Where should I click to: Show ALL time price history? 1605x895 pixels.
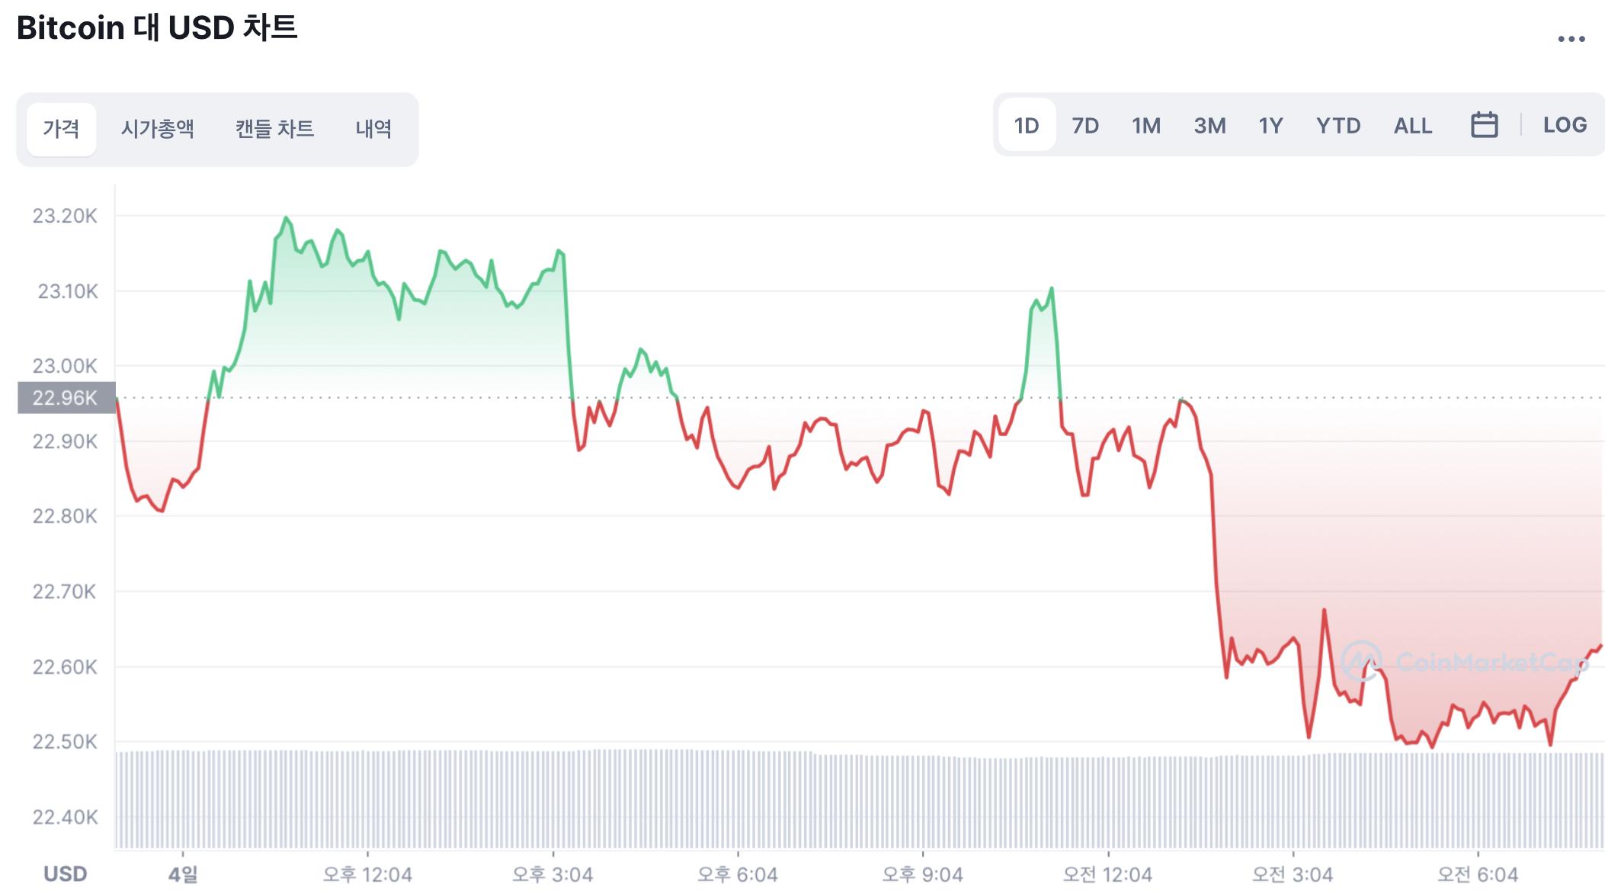(1412, 126)
